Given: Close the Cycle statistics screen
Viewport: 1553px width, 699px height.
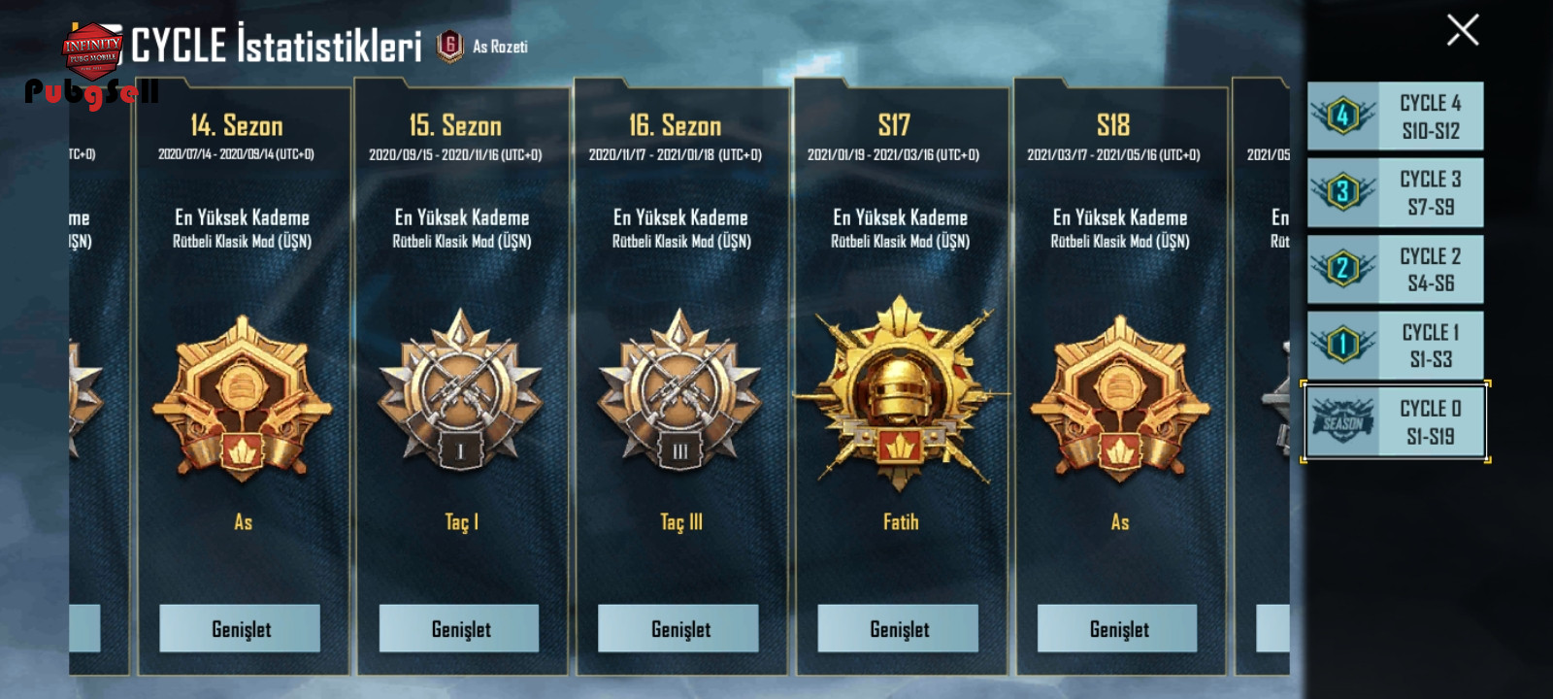Looking at the screenshot, I should point(1463,30).
